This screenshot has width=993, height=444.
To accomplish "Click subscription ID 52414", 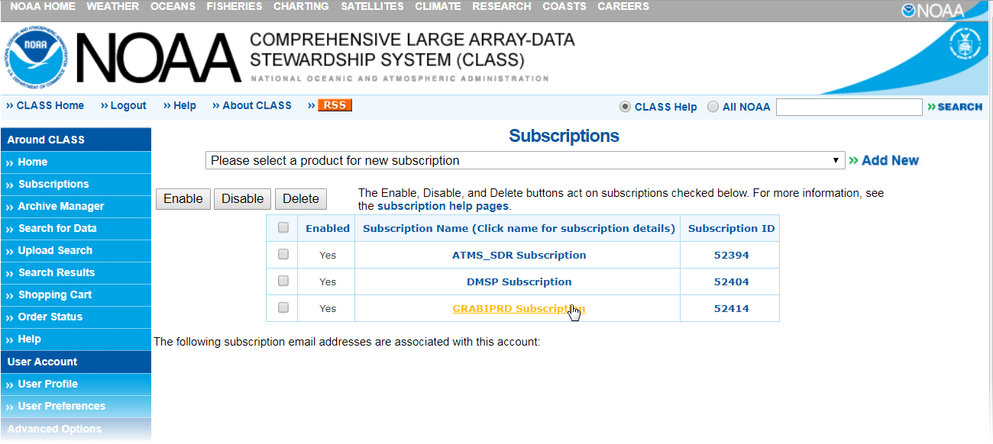I will point(731,308).
